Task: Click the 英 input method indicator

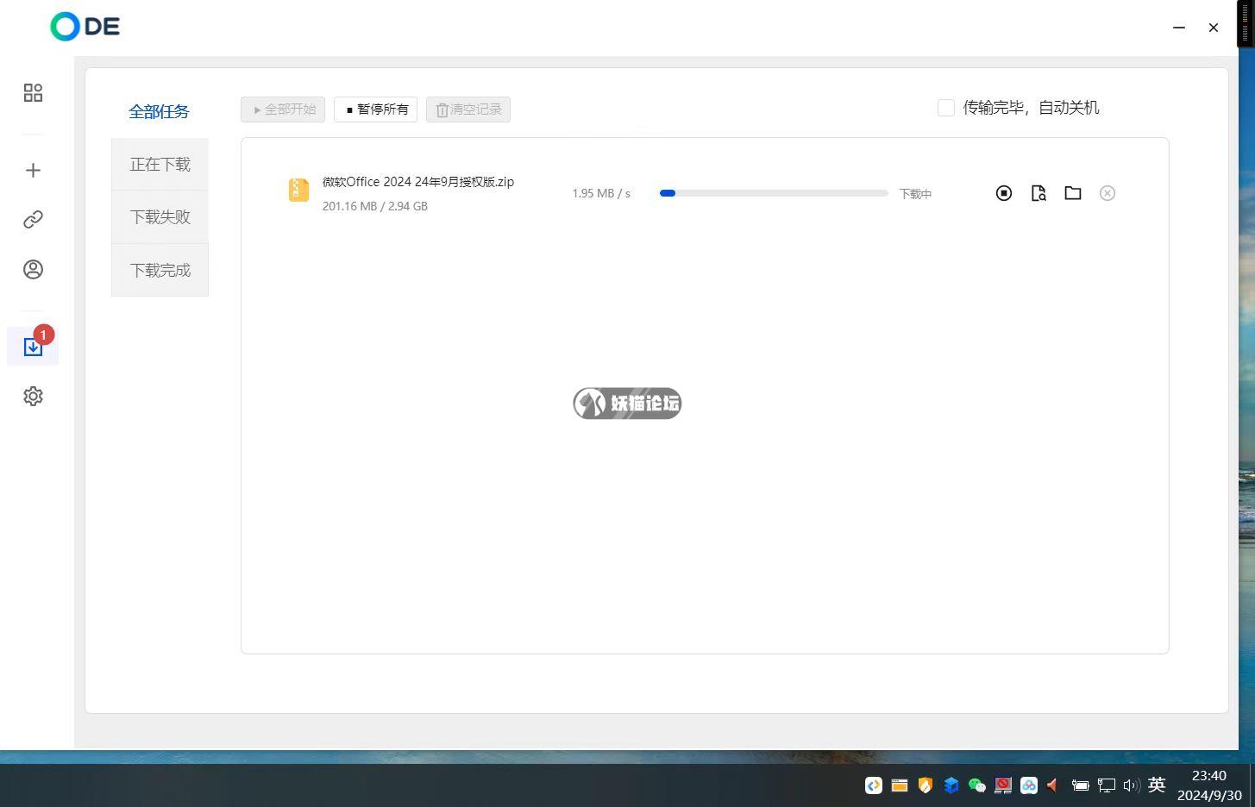Action: tap(1157, 785)
